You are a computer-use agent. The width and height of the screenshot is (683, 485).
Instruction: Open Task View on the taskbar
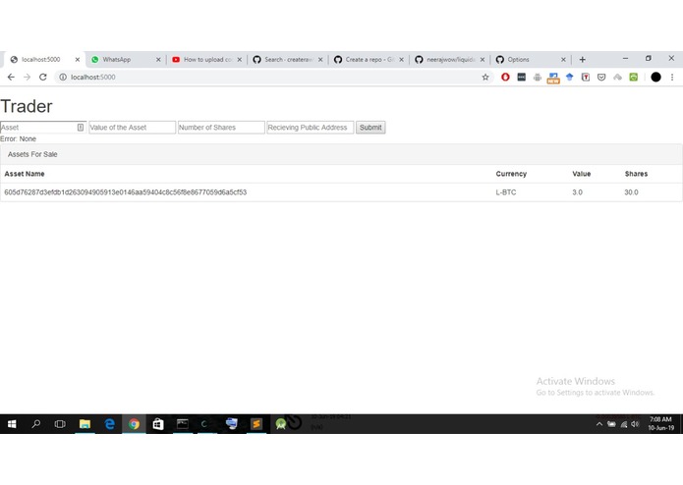(60, 424)
